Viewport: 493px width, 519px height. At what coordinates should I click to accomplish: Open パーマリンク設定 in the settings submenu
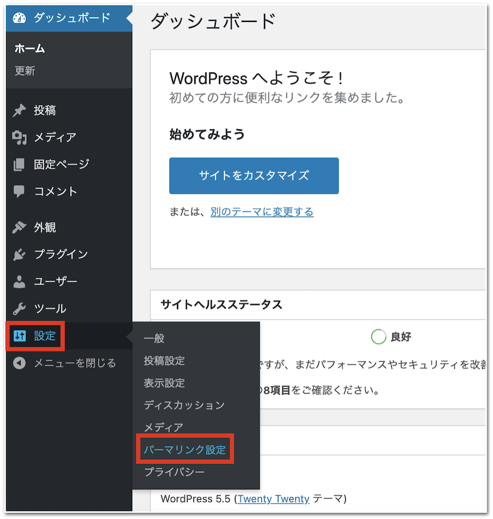pos(185,449)
